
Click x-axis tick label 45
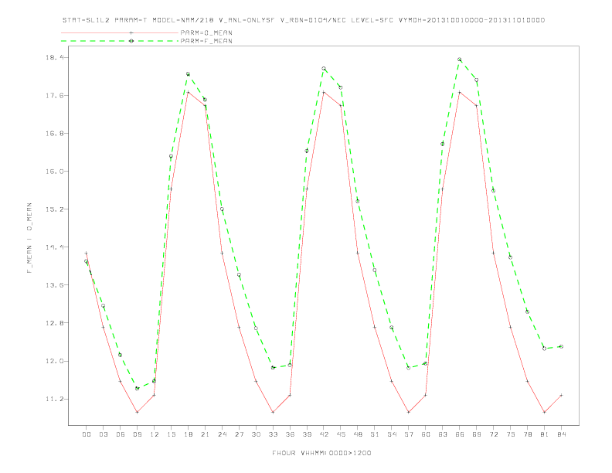341,434
